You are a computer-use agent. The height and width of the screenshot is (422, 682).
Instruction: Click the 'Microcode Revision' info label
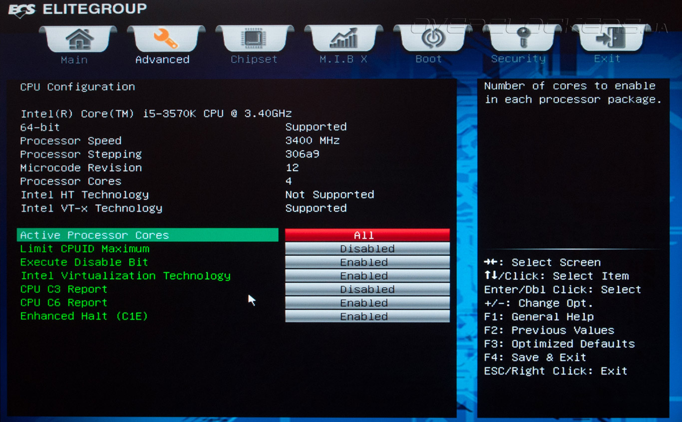[81, 168]
